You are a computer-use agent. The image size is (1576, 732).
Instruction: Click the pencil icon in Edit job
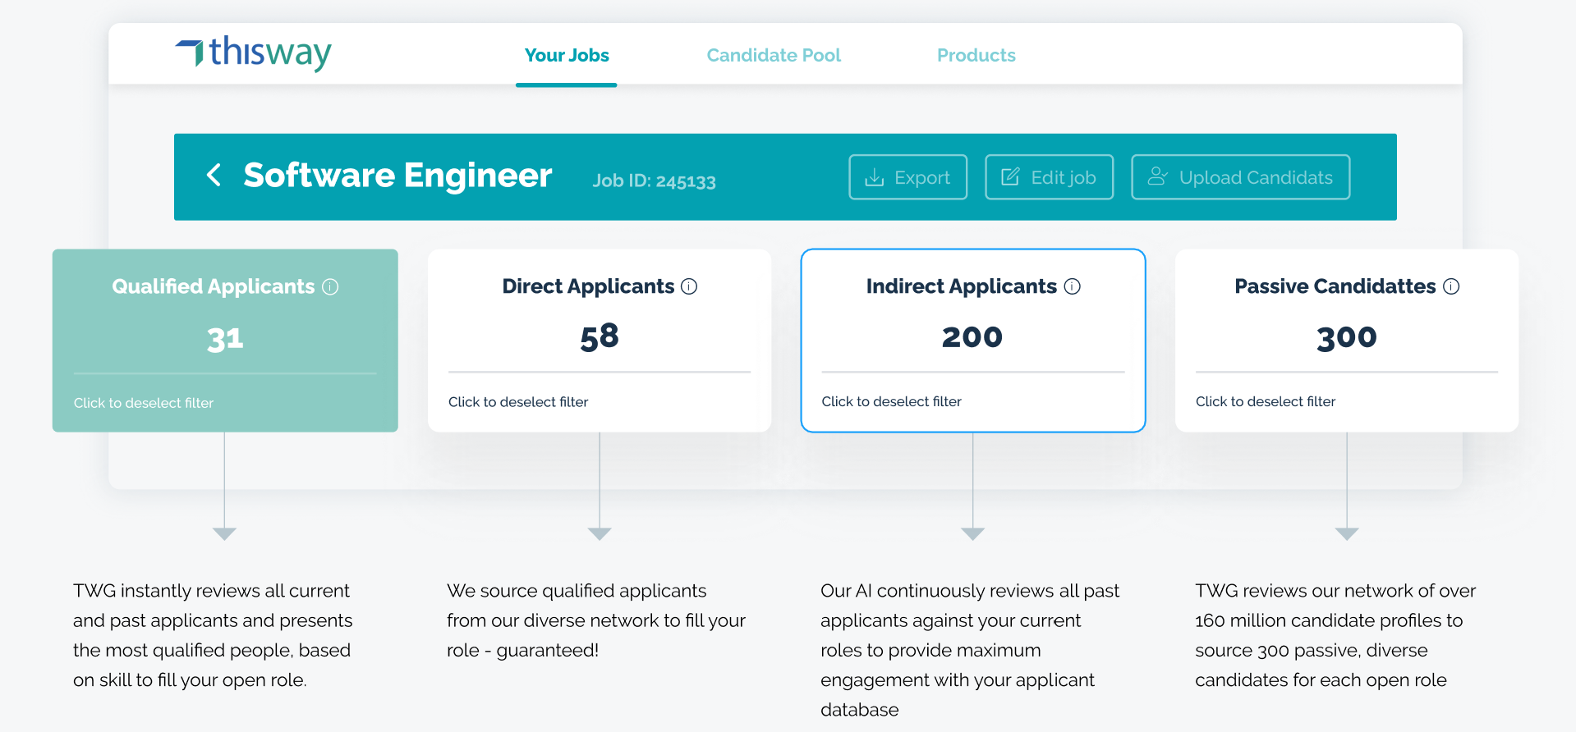pos(1010,176)
